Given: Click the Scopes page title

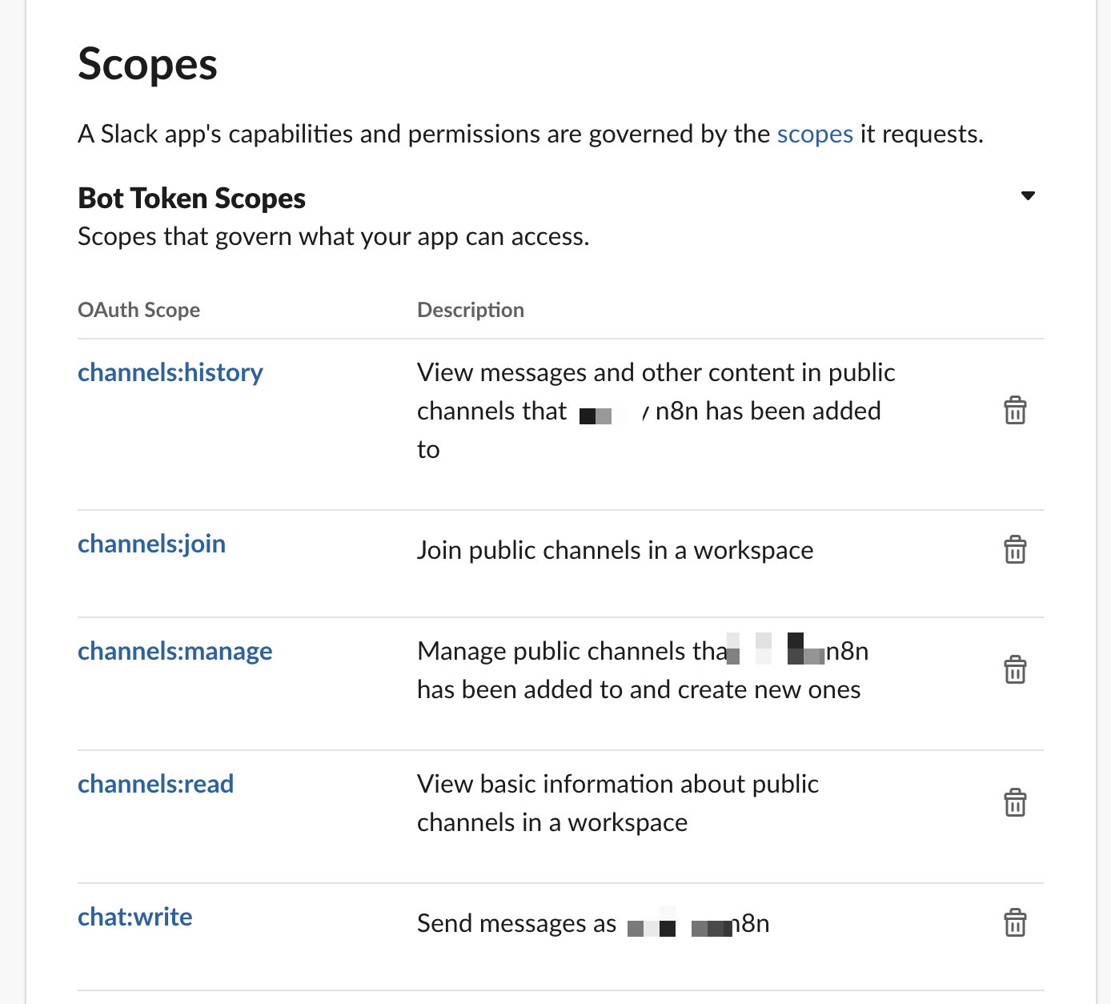Looking at the screenshot, I should [x=147, y=64].
